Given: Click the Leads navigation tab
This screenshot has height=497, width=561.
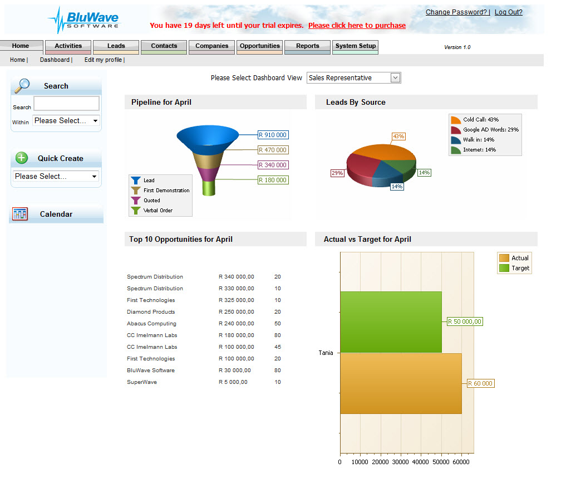Looking at the screenshot, I should coord(116,47).
